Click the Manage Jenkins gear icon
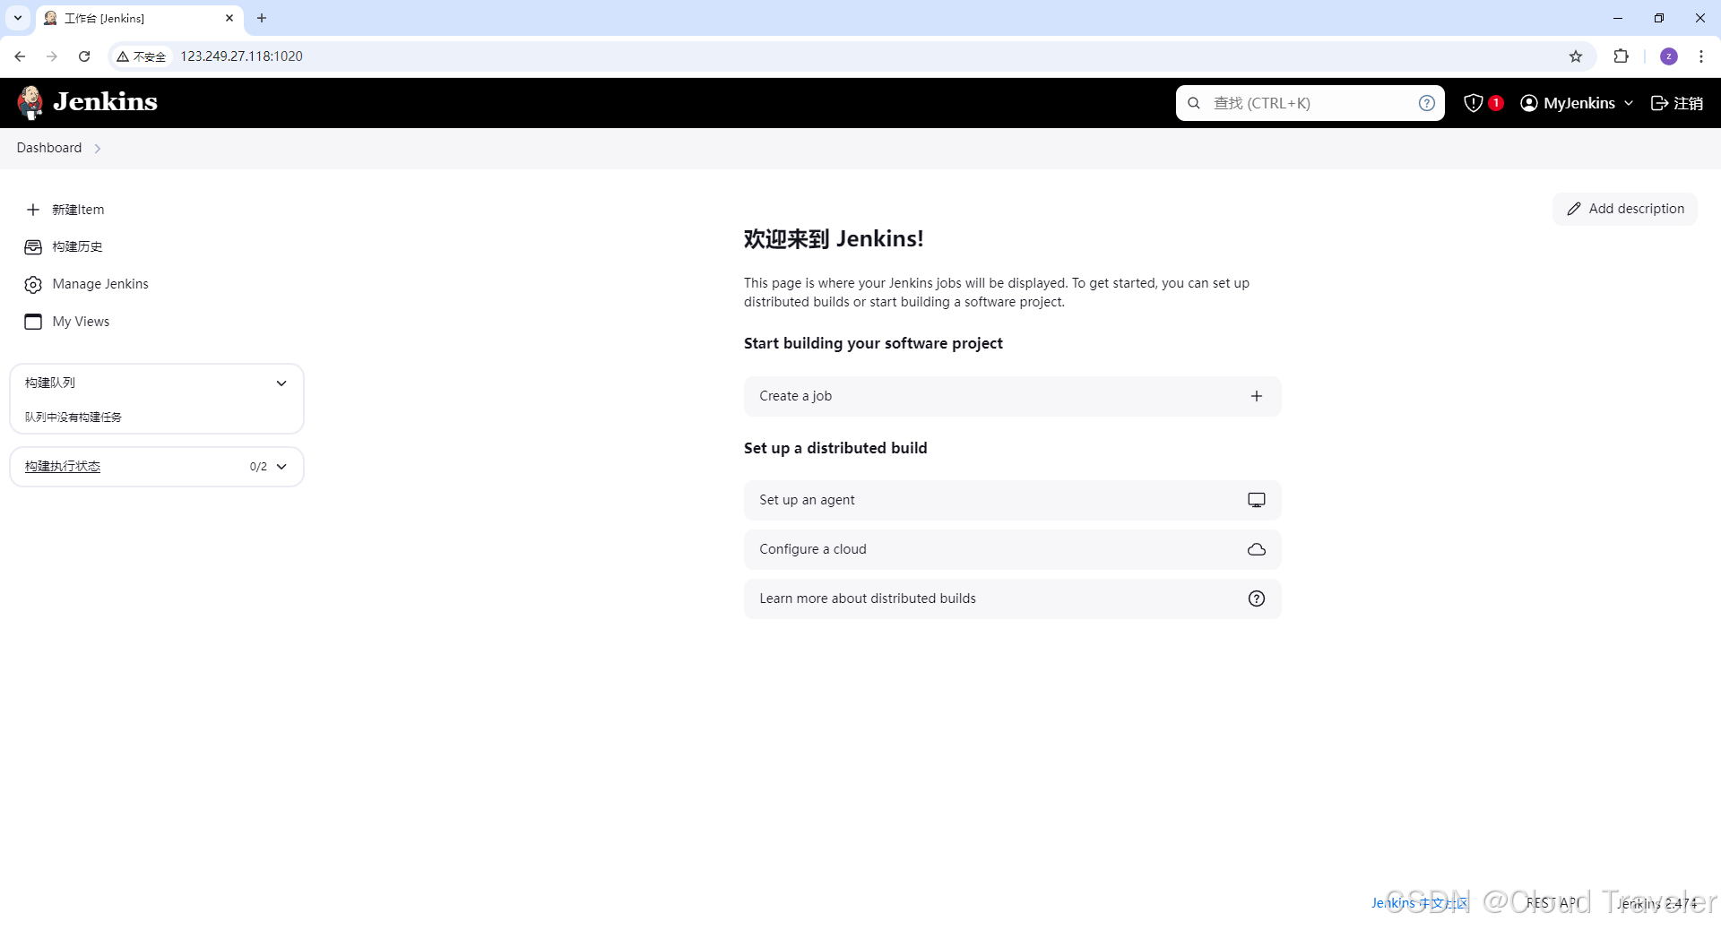Screen dimensions: 1721x930 [33, 284]
